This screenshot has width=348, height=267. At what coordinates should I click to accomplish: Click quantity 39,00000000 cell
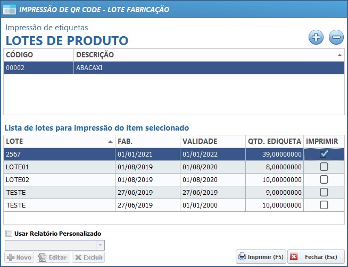point(275,154)
